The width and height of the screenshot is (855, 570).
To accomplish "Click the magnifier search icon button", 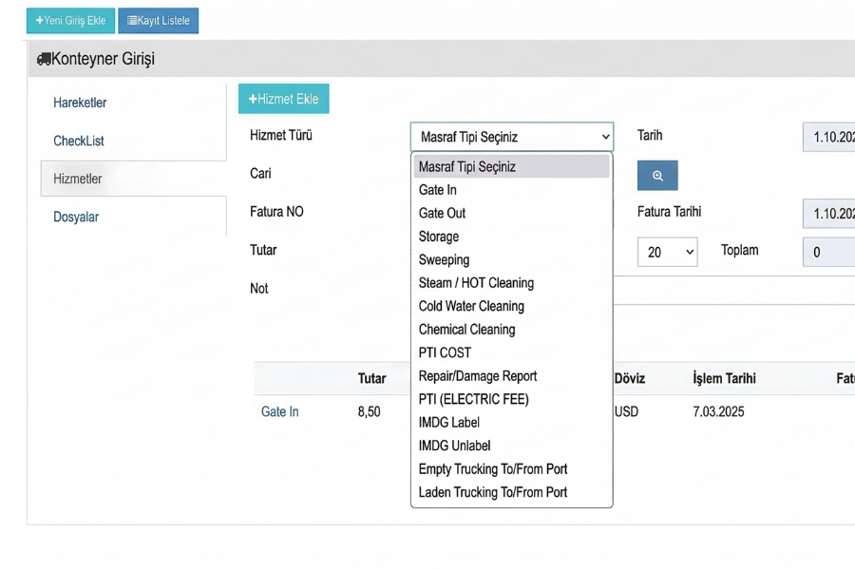I will click(657, 176).
